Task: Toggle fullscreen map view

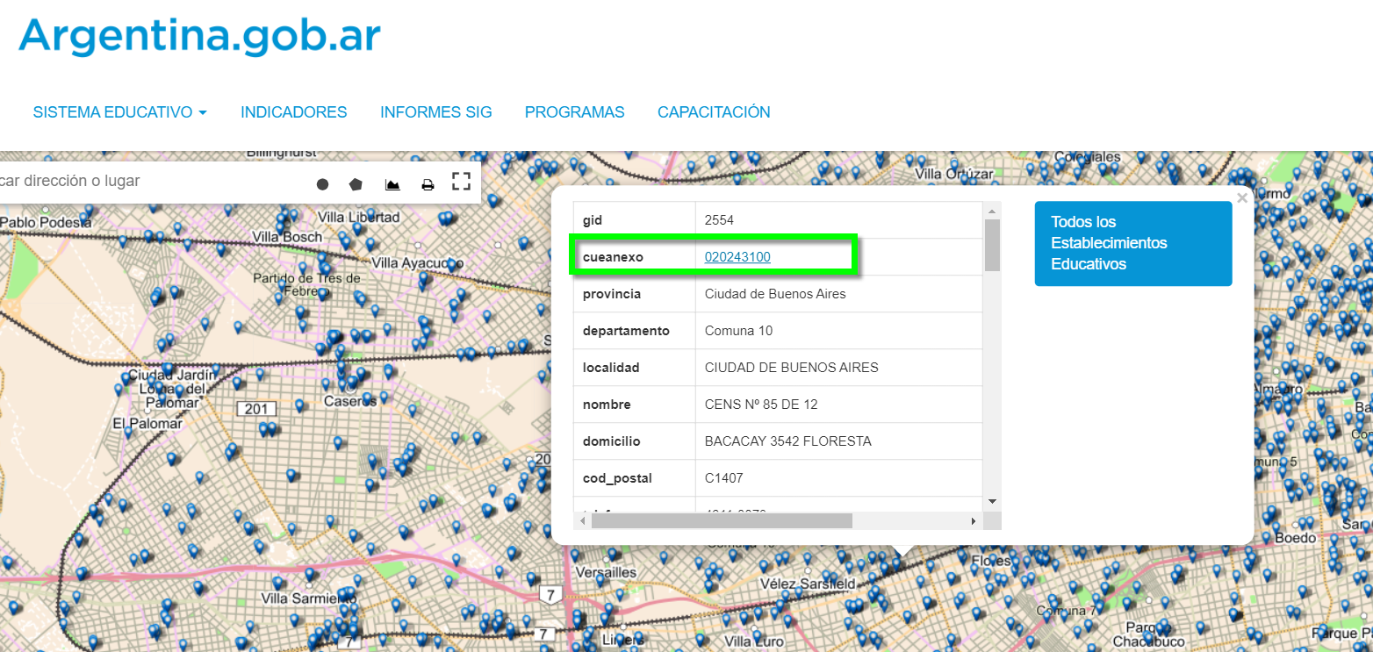Action: click(462, 182)
